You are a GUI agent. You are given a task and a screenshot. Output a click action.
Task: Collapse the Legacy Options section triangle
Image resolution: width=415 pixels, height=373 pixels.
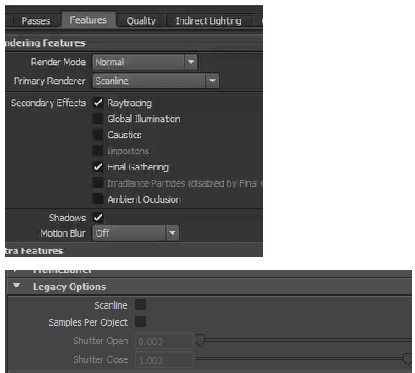coord(17,286)
